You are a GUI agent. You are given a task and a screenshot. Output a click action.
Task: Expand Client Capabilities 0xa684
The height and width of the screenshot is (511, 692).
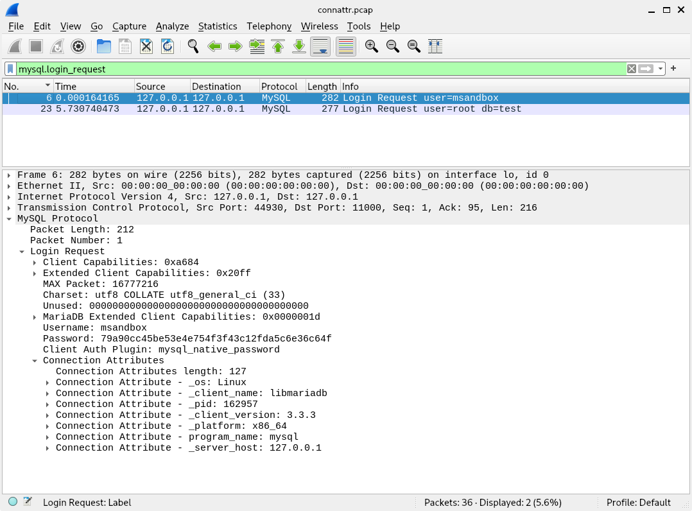click(35, 263)
